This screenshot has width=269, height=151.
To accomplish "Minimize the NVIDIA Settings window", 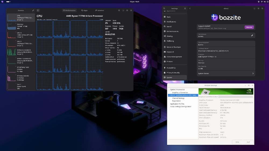I will [245, 85].
